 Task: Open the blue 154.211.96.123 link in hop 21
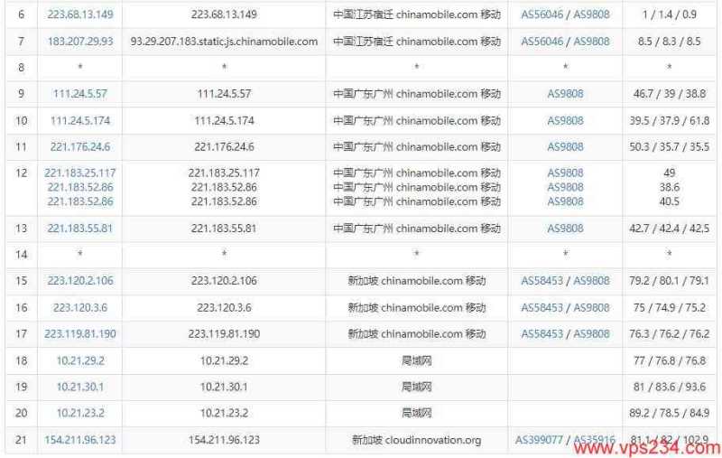[80, 440]
